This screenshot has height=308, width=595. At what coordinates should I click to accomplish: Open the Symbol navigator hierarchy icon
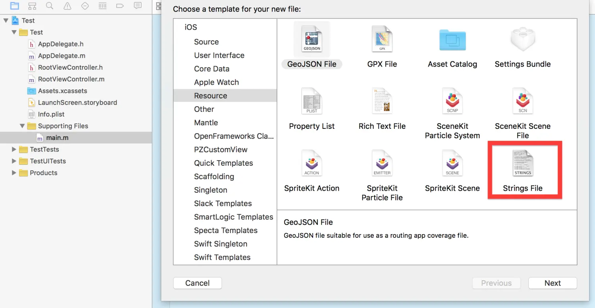[33, 6]
